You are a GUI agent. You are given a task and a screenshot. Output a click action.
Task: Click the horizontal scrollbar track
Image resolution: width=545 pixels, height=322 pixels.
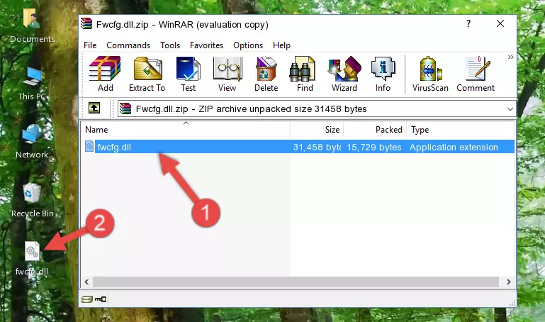296,282
